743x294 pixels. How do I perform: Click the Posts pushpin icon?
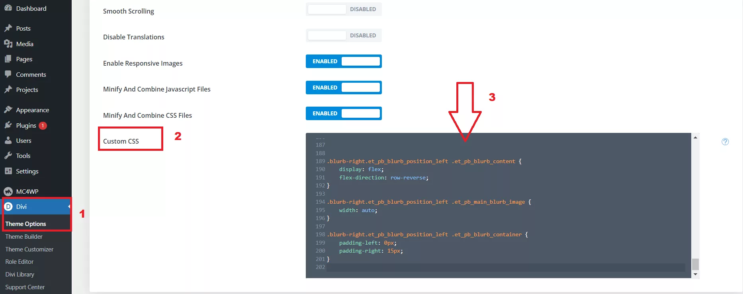pos(8,28)
